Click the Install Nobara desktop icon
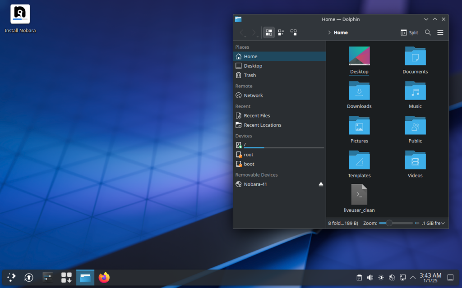Viewport: 462px width, 288px height. (x=20, y=18)
